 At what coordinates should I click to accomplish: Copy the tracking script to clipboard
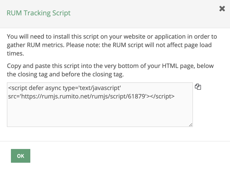click(198, 87)
